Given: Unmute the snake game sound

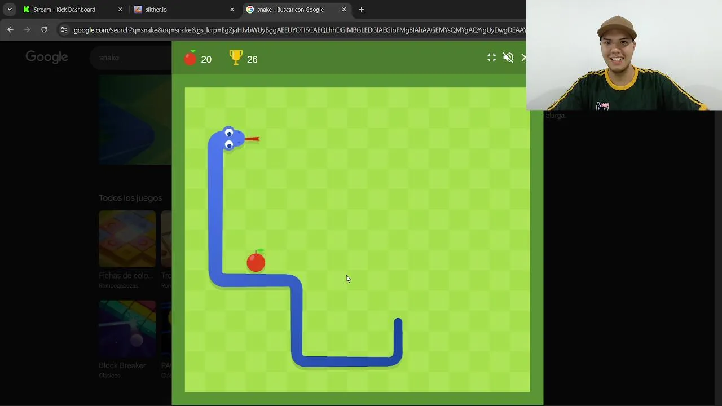Looking at the screenshot, I should (x=508, y=58).
